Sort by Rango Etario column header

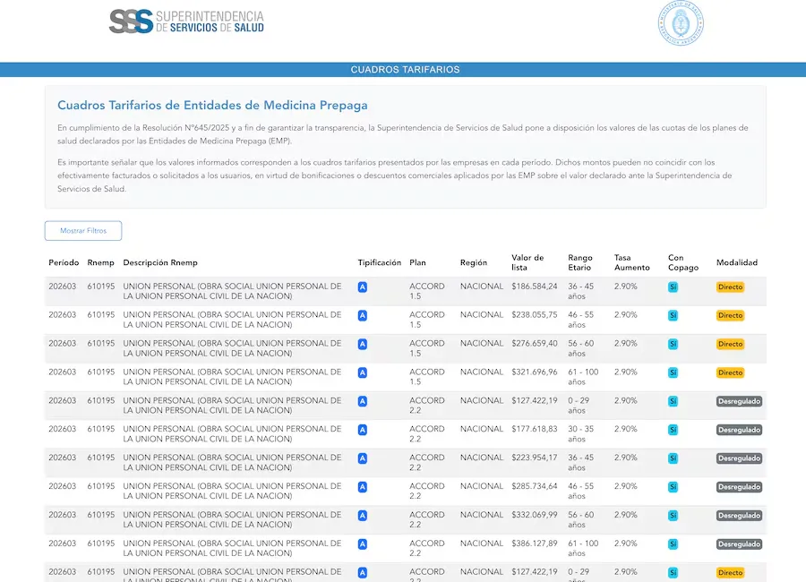click(x=580, y=262)
